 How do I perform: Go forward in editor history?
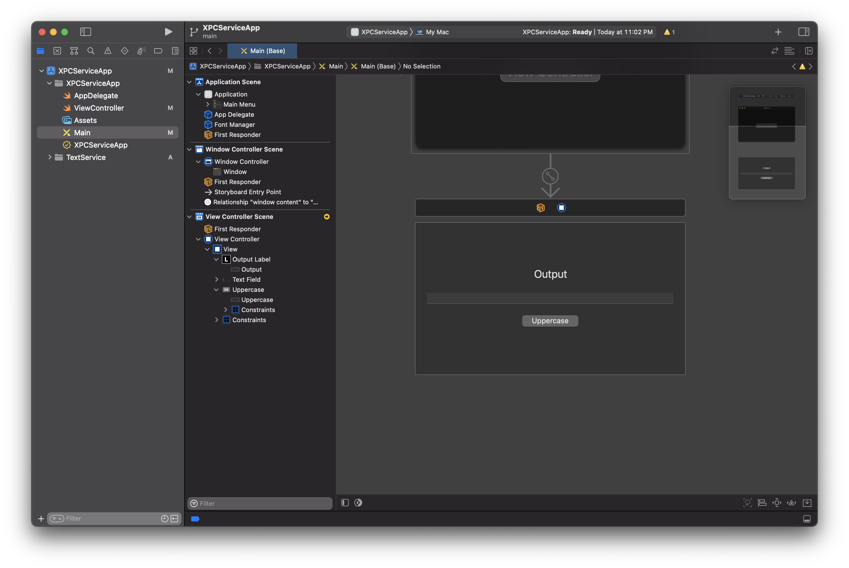(x=220, y=51)
